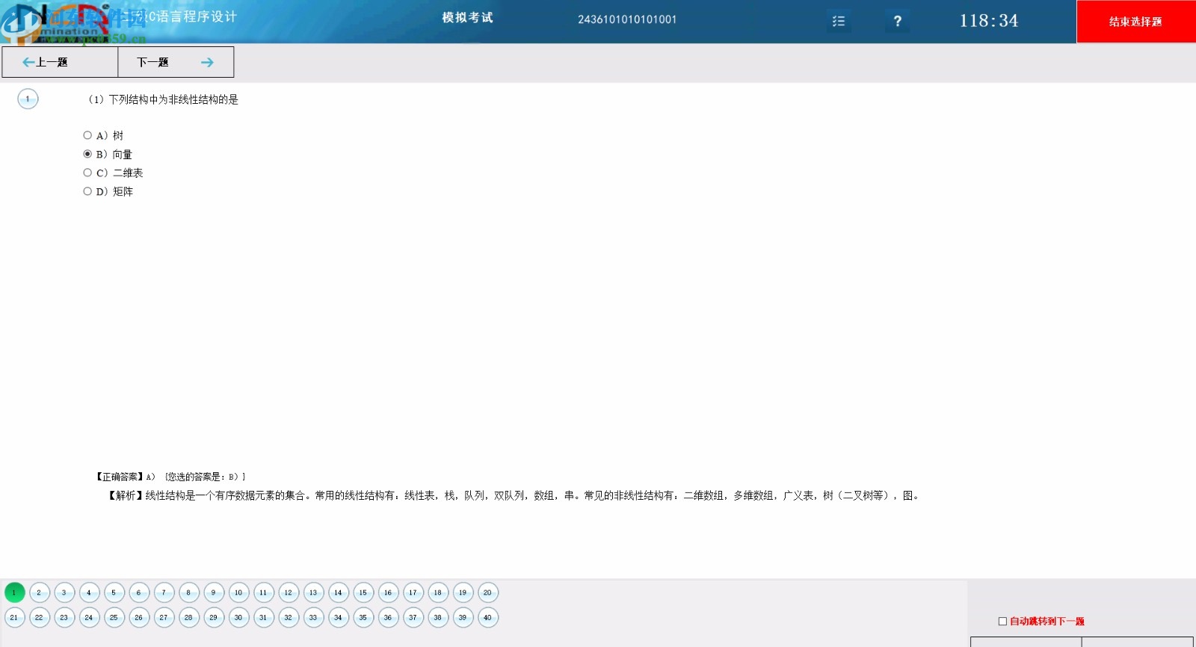Jump to question 20 bubble
1196x647 pixels.
click(488, 592)
